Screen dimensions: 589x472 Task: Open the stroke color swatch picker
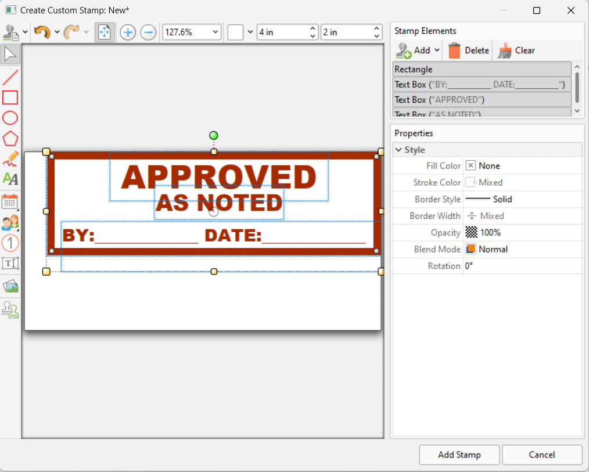[469, 182]
